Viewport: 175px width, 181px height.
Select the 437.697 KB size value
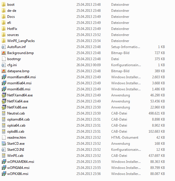157,155
